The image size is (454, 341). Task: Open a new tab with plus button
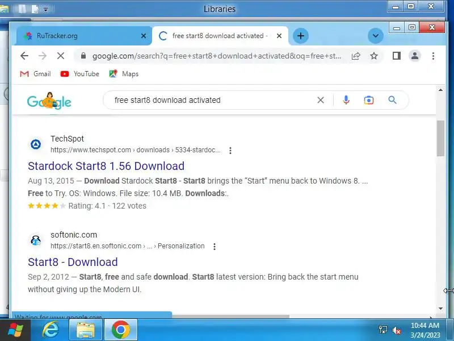[301, 36]
